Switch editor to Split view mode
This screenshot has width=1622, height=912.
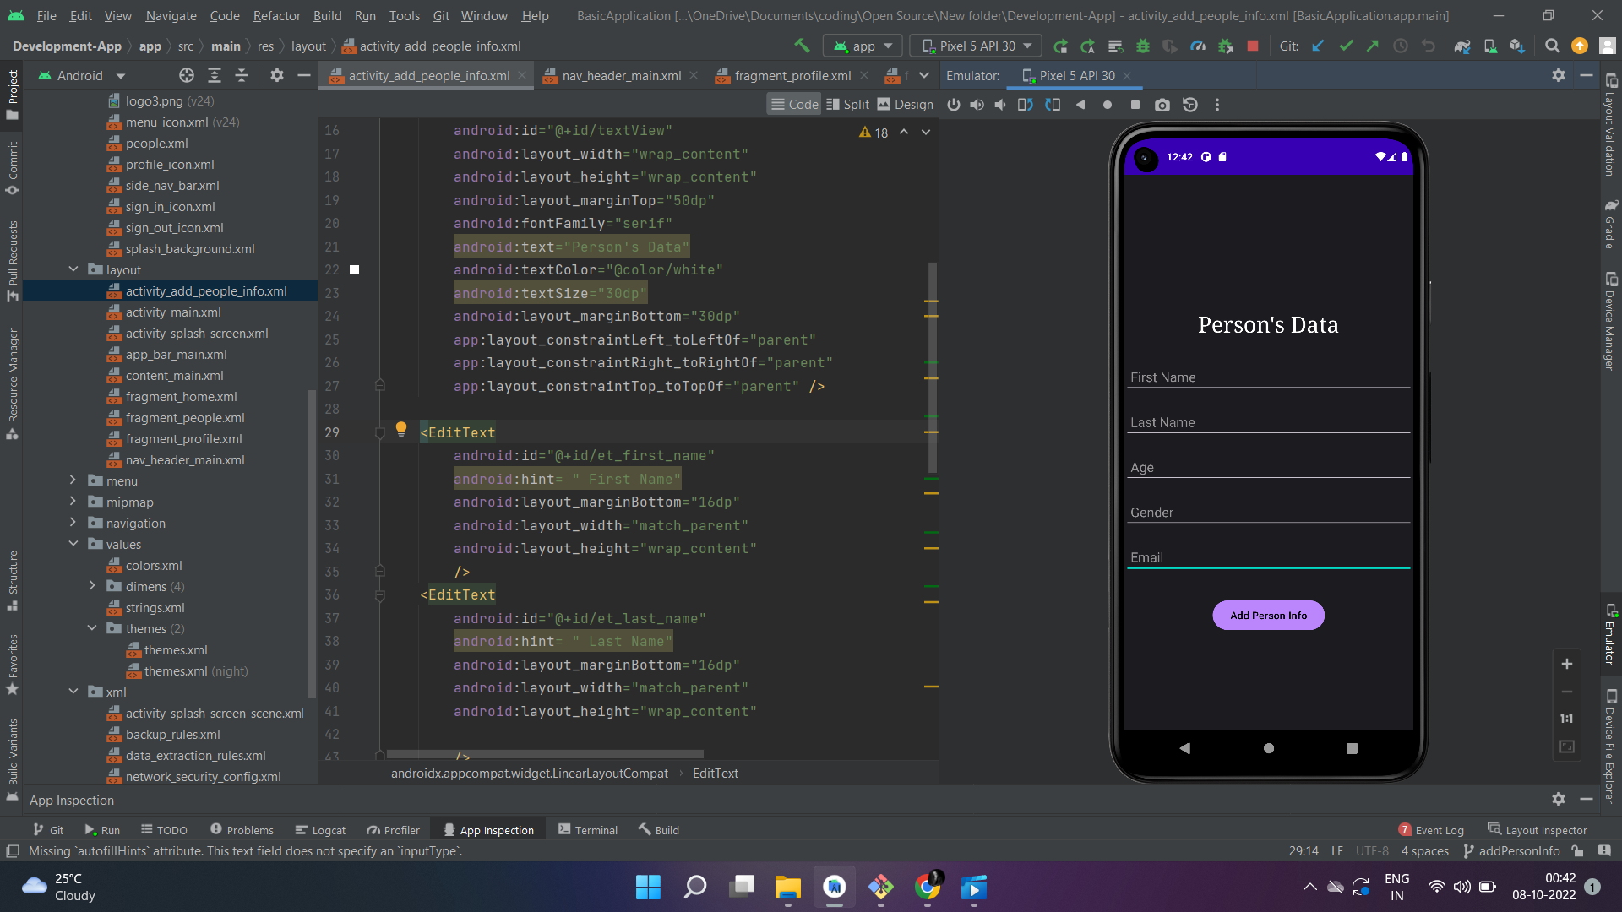point(847,104)
